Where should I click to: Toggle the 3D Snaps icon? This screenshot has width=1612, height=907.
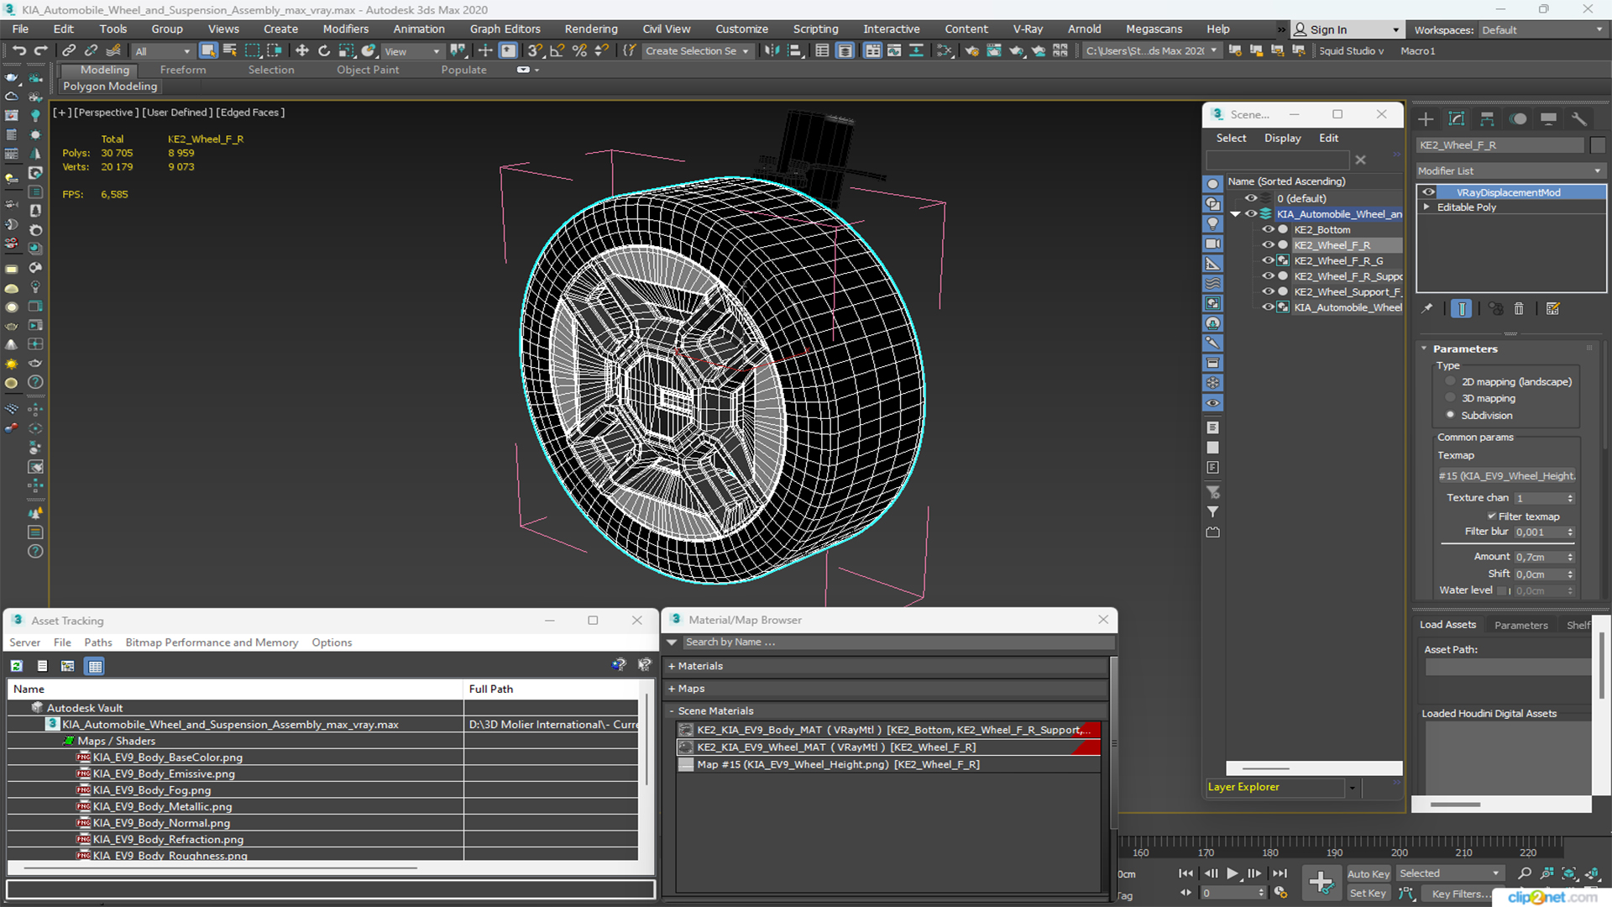(535, 51)
